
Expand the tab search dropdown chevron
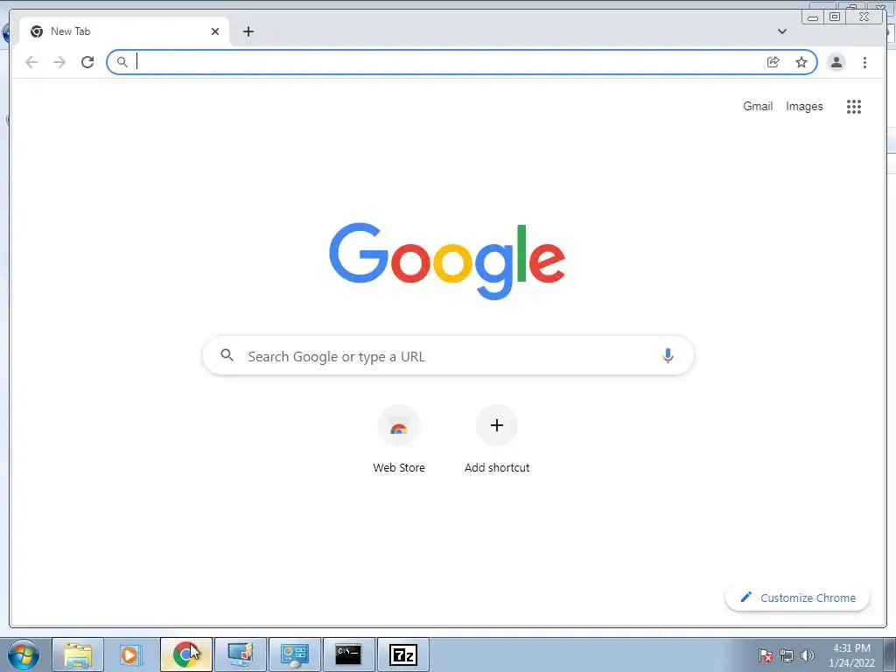(781, 31)
